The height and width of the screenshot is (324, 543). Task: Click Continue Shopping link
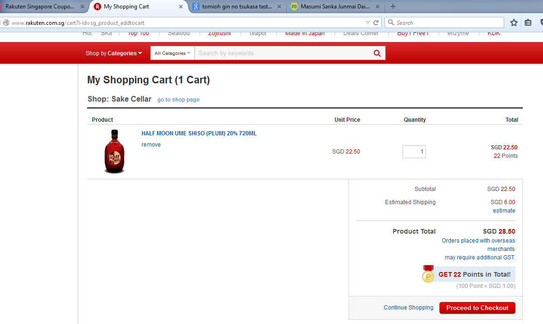(408, 308)
